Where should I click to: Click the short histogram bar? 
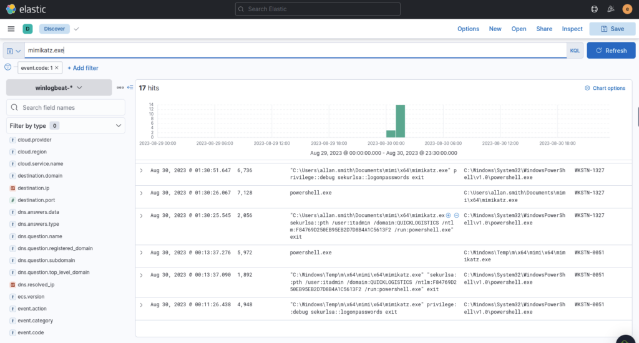tap(391, 134)
